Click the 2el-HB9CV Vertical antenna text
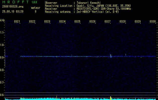158x100 pixels. coord(98,12)
